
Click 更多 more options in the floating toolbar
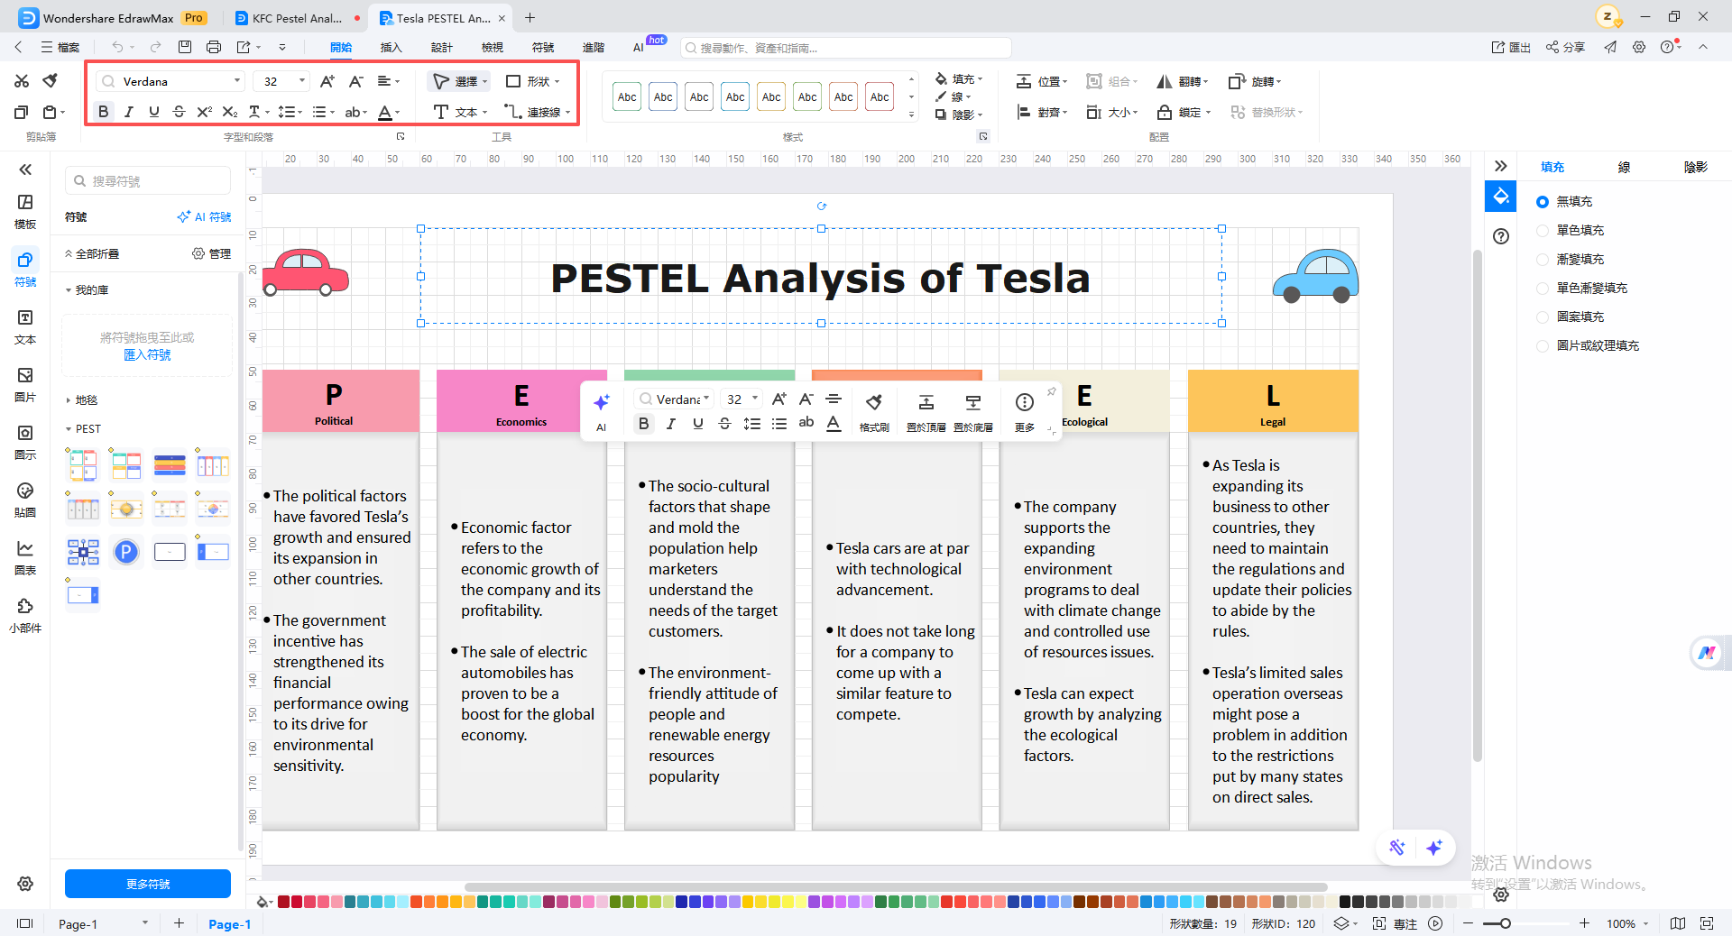tap(1025, 411)
